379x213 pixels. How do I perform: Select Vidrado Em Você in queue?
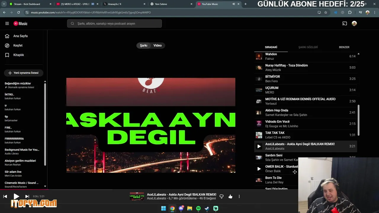click(306, 124)
